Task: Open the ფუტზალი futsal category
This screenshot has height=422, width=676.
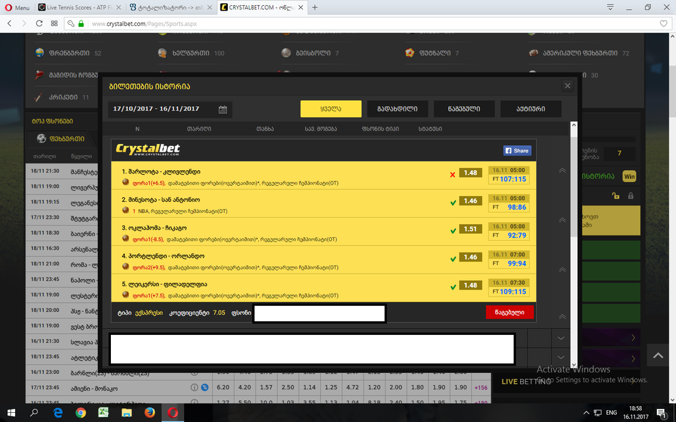Action: (x=432, y=53)
